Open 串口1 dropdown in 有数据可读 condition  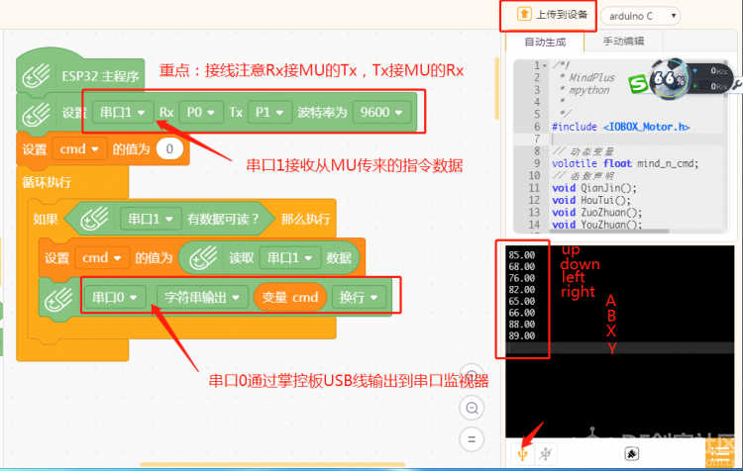151,219
